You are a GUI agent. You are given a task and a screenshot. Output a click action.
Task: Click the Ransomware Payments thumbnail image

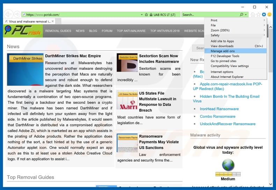coord(127,143)
